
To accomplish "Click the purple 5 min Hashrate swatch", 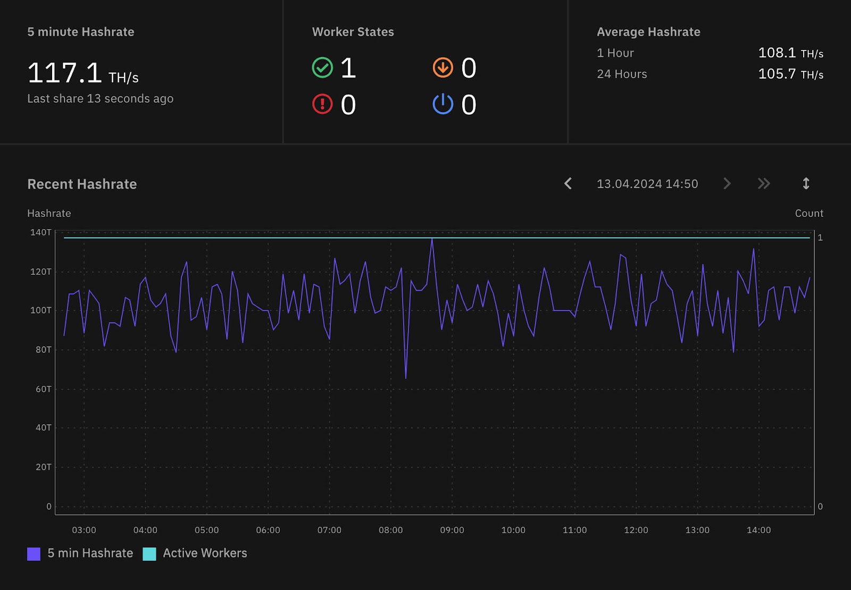I will pos(34,554).
